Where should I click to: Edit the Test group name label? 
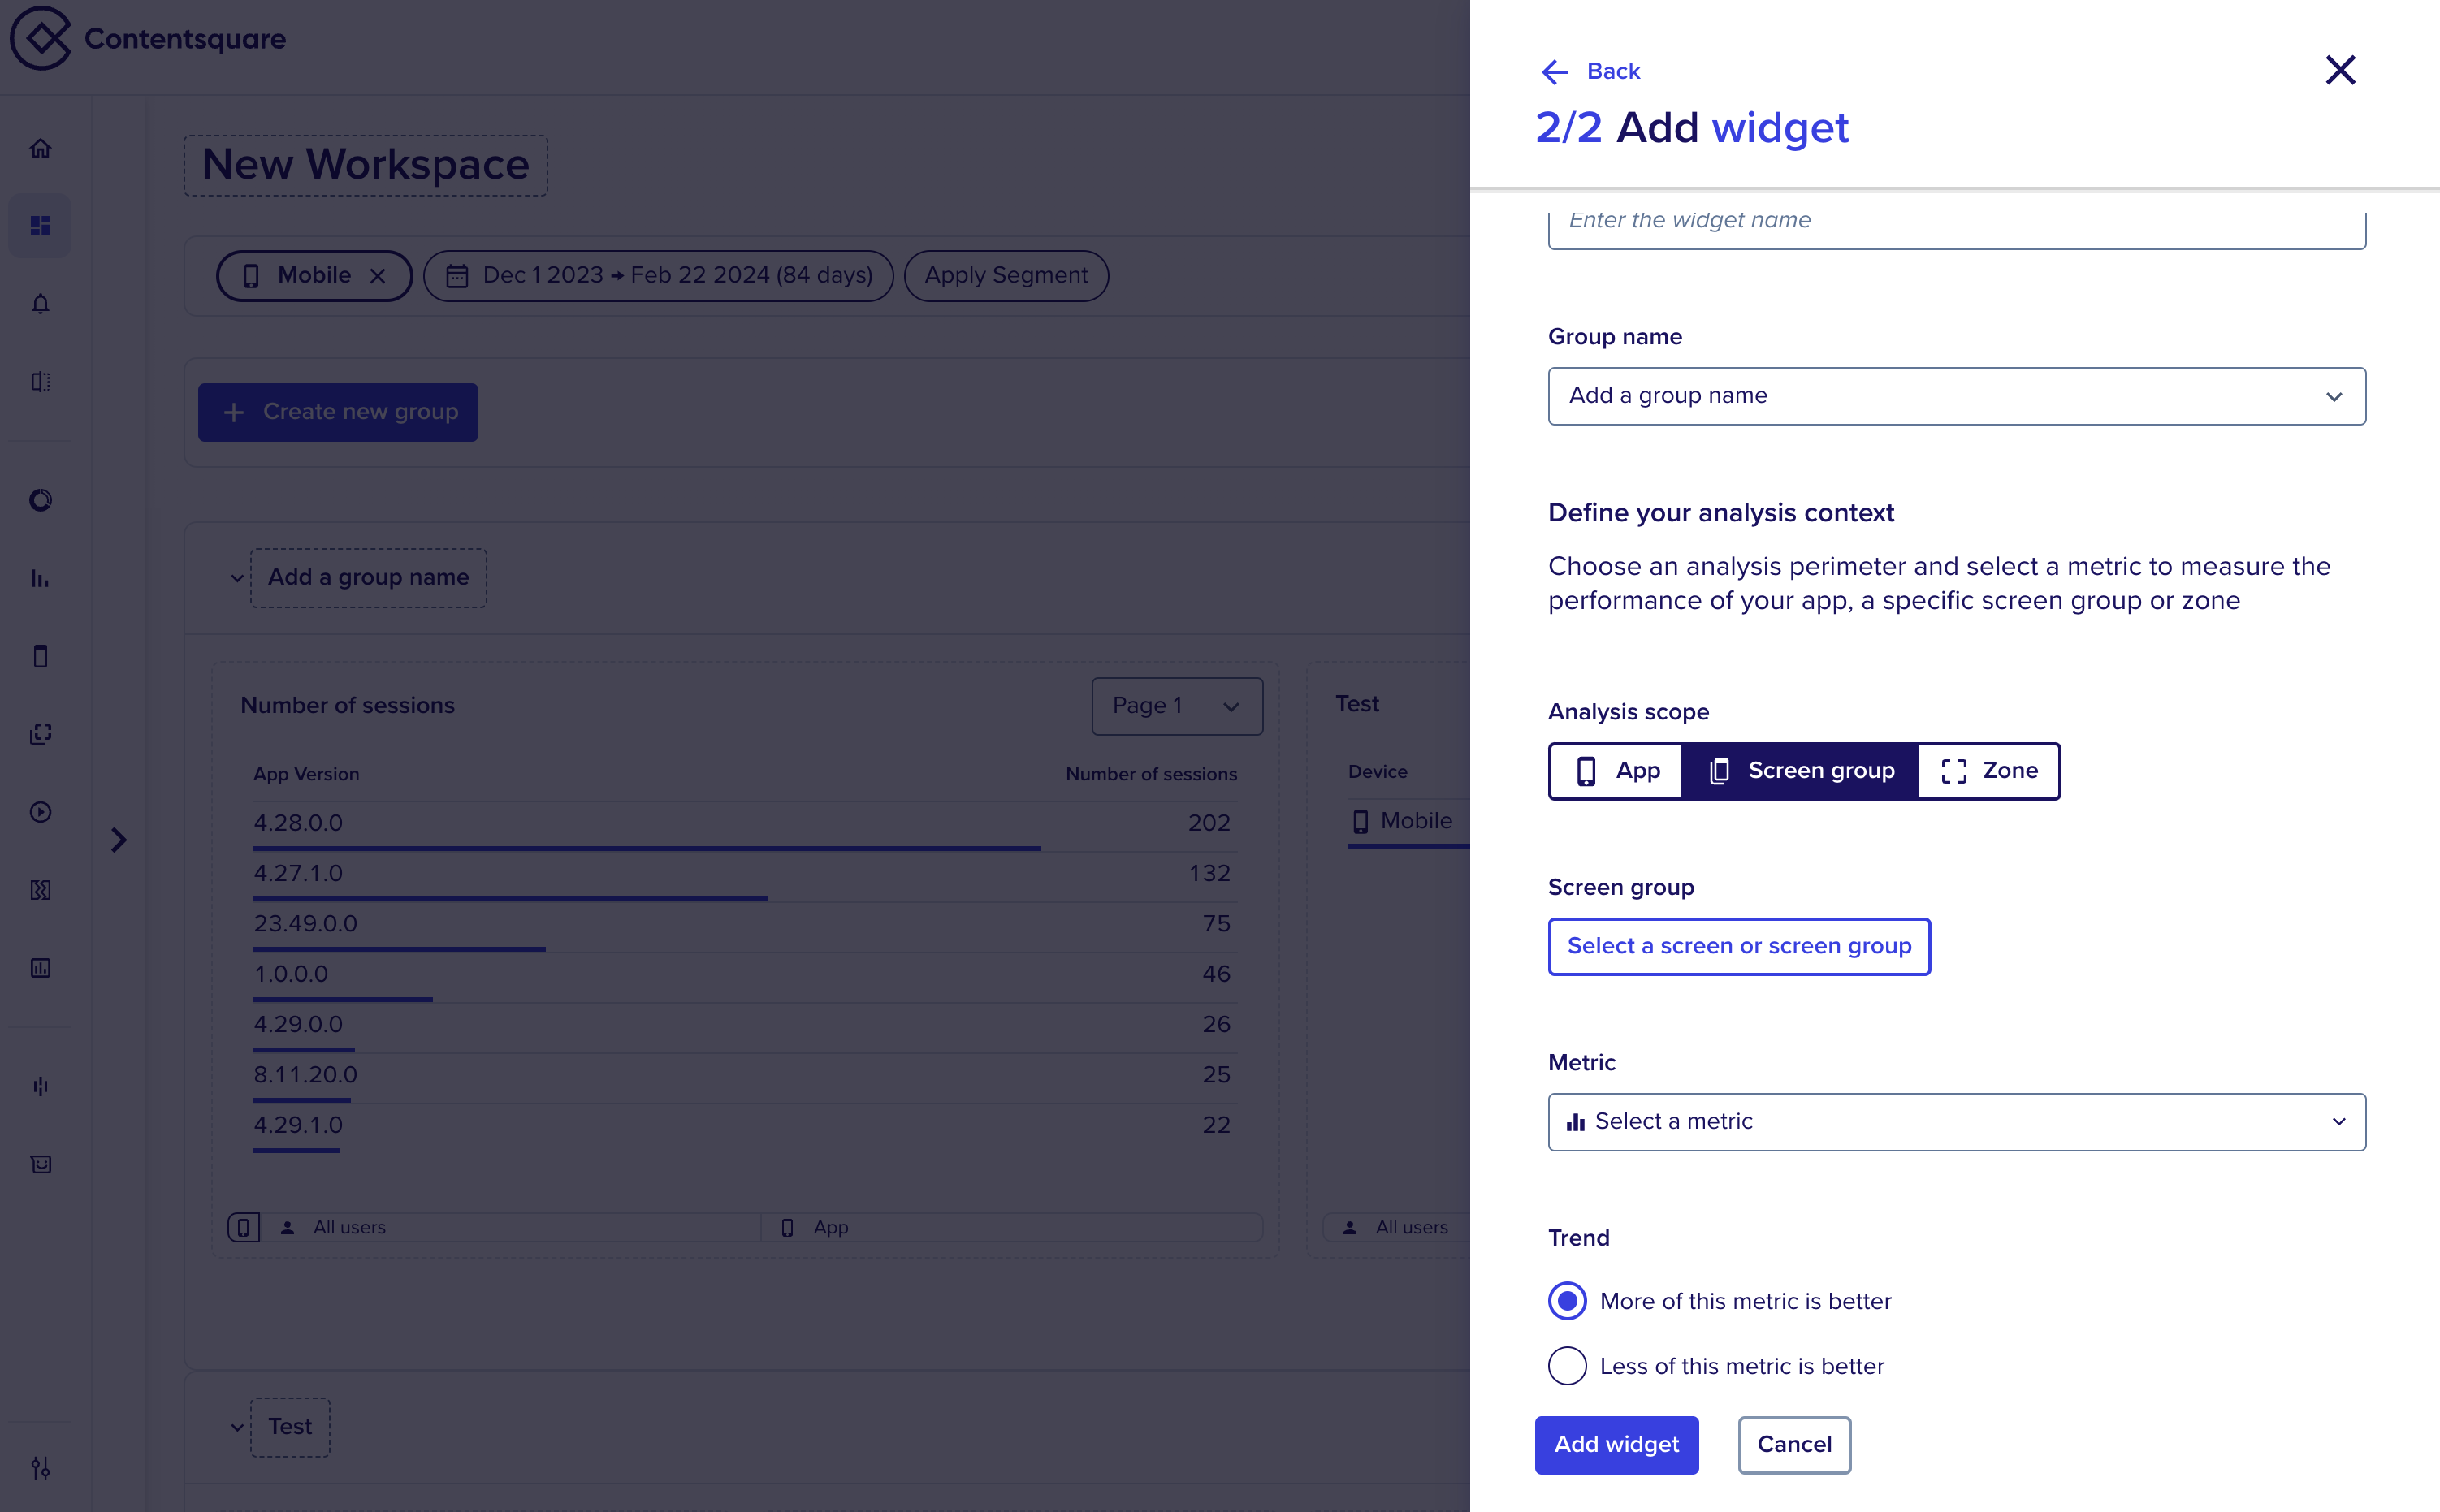pyautogui.click(x=290, y=1427)
